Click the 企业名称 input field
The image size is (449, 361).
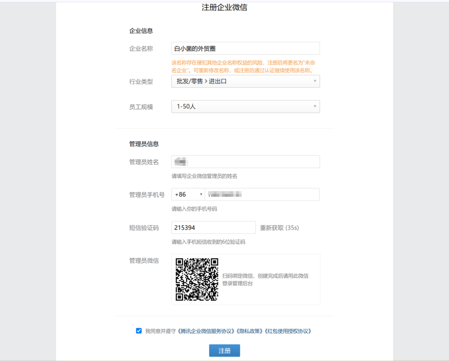click(x=246, y=48)
